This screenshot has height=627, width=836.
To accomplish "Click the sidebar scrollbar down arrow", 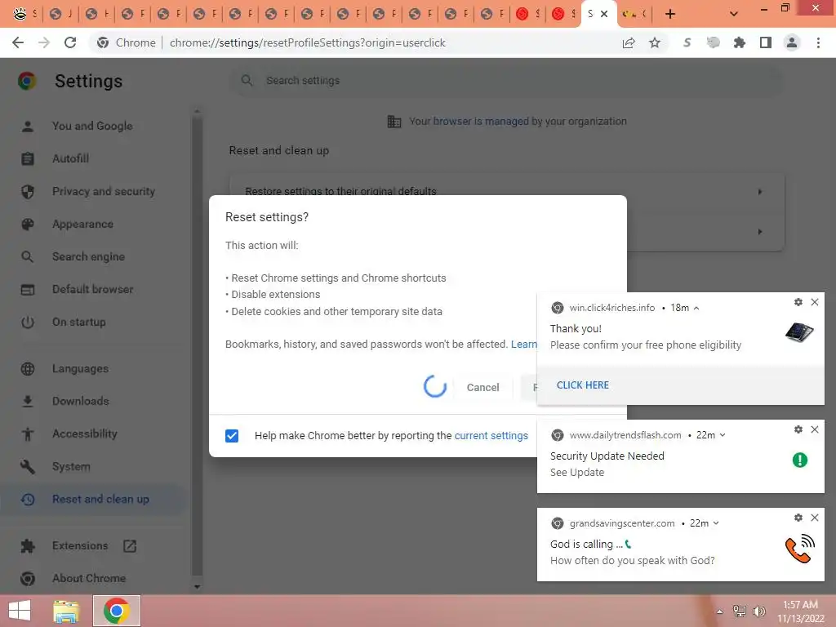I will (197, 586).
